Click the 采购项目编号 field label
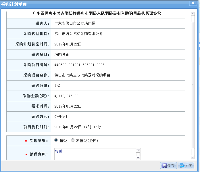 tap(36, 65)
